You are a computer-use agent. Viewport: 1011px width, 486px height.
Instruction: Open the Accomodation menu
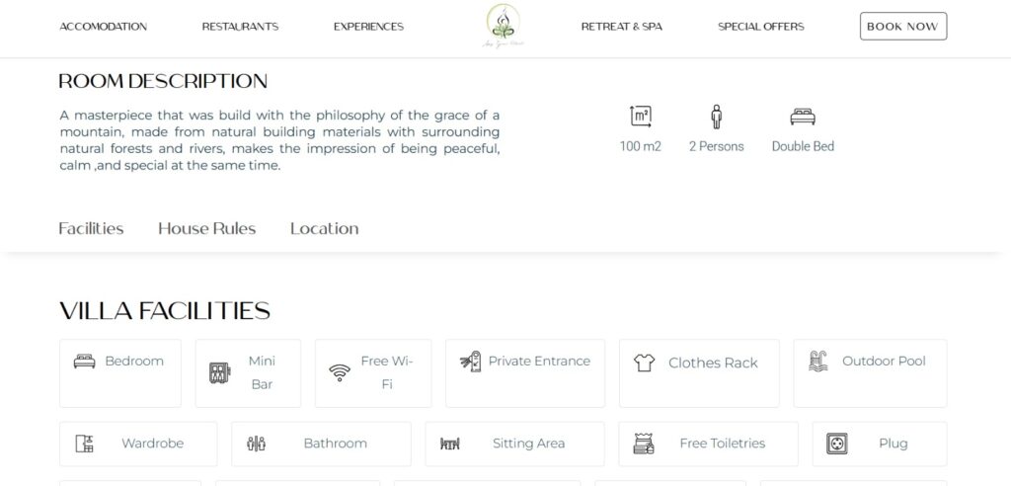coord(104,27)
